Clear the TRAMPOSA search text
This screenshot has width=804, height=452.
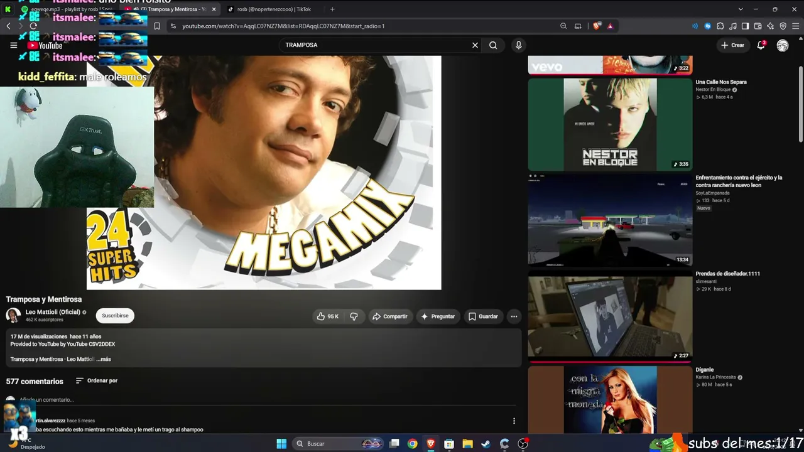[x=475, y=45]
